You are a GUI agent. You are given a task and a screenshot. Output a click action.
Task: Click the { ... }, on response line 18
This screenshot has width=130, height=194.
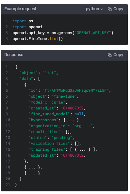tap(33, 167)
